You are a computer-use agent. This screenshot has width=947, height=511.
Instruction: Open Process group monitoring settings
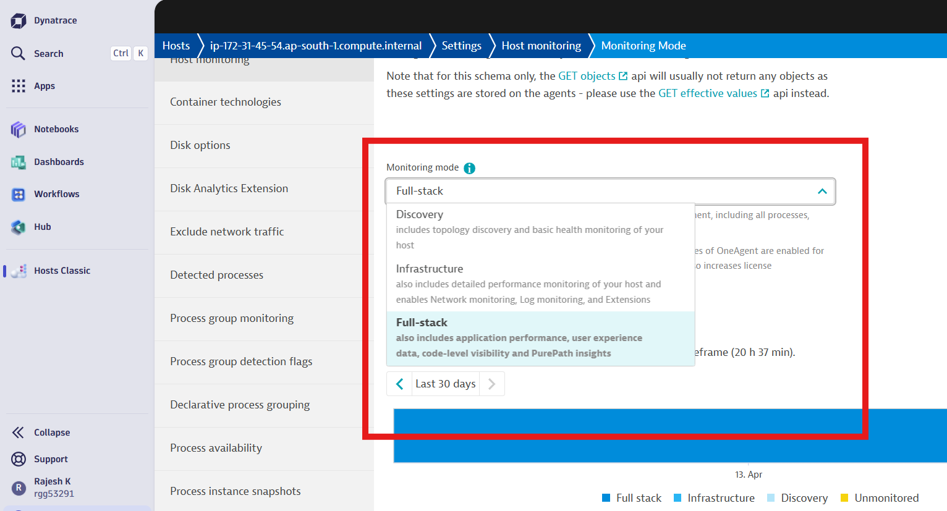264,318
